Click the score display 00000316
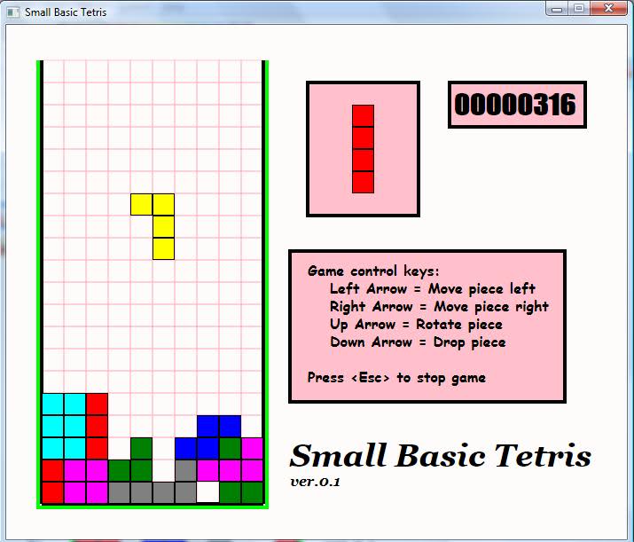Viewport: 634px width, 542px height. 517,105
